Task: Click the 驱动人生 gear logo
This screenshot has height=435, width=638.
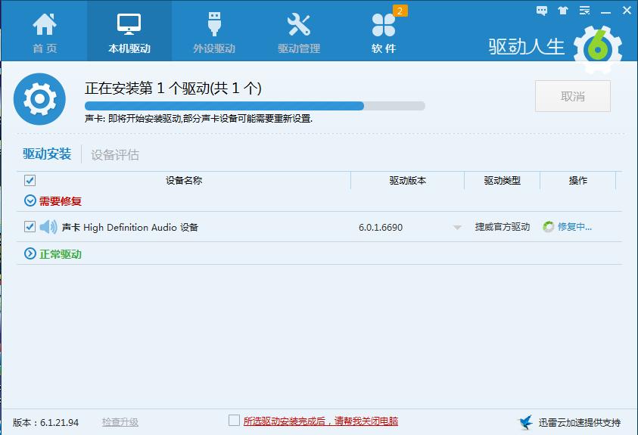Action: tap(597, 48)
